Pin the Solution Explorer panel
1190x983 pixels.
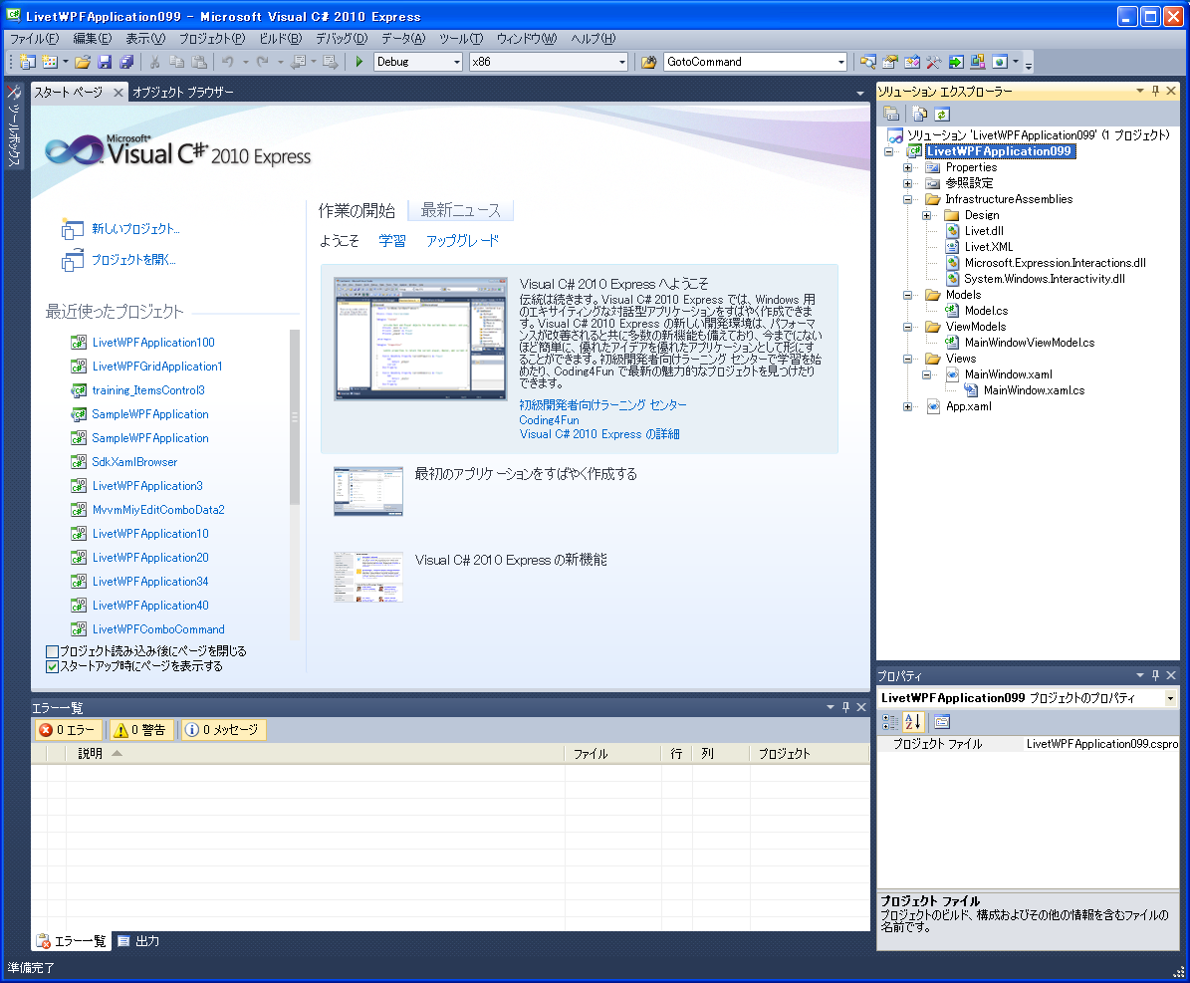(x=1156, y=91)
